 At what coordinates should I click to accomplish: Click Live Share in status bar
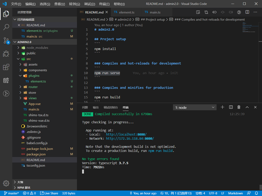click(x=49, y=193)
